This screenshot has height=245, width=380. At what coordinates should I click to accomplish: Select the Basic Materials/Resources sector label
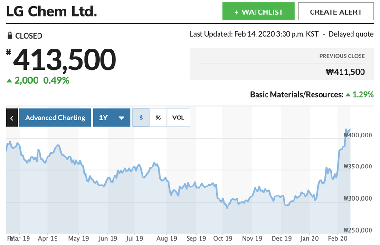[296, 94]
